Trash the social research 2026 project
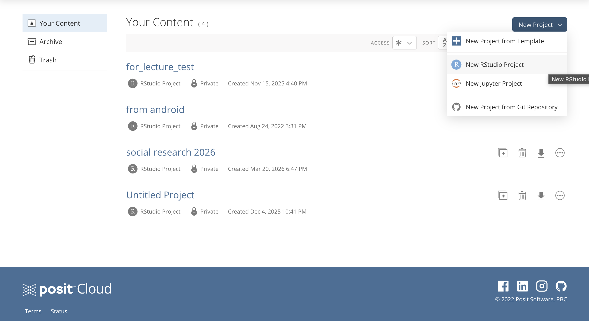This screenshot has width=589, height=321. click(522, 153)
